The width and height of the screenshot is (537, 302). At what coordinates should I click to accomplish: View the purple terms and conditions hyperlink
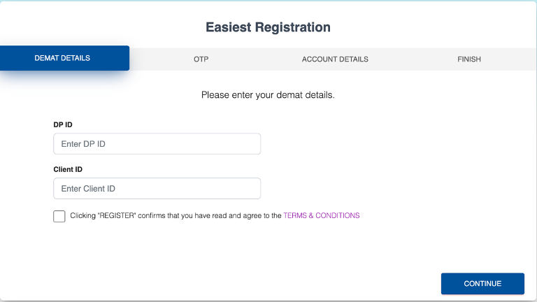click(322, 216)
